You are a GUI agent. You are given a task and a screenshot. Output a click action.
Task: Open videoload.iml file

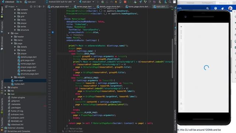(15, 125)
